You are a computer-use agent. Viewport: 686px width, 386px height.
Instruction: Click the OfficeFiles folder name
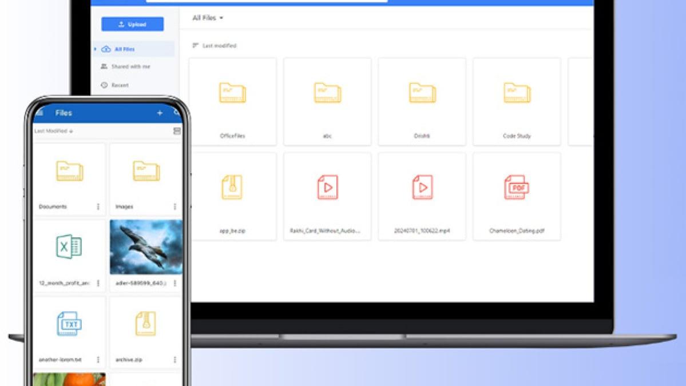pyautogui.click(x=232, y=136)
